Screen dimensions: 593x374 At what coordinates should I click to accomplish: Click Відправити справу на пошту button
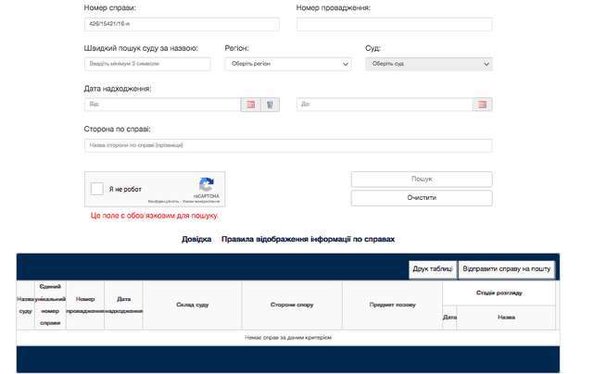pos(507,268)
